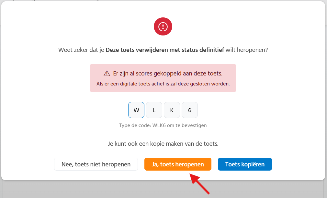
Task: Click the warning triangle icon in pink banner
Action: (x=107, y=74)
